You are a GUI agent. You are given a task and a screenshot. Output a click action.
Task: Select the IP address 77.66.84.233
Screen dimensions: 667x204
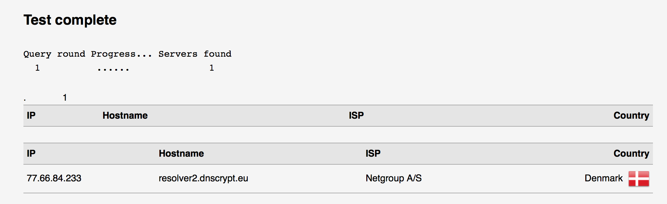(54, 178)
